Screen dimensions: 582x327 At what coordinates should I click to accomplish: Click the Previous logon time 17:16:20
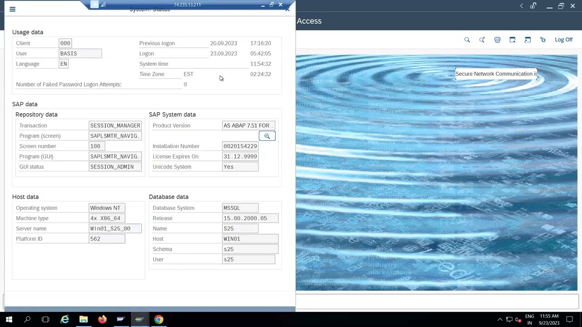point(261,43)
